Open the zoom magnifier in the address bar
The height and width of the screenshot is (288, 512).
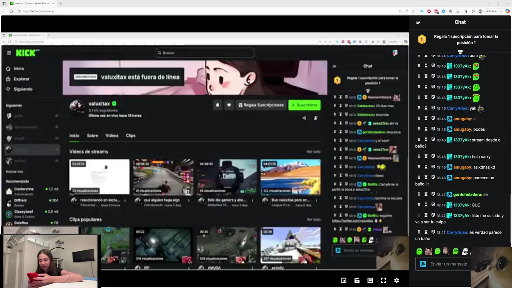coord(400,11)
